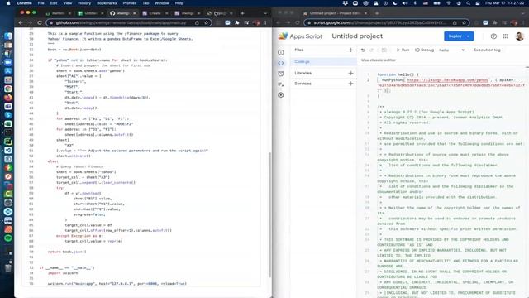This screenshot has height=298, width=529.
Task: Open the Triggers clock icon in Apps Script
Action: (x=281, y=74)
